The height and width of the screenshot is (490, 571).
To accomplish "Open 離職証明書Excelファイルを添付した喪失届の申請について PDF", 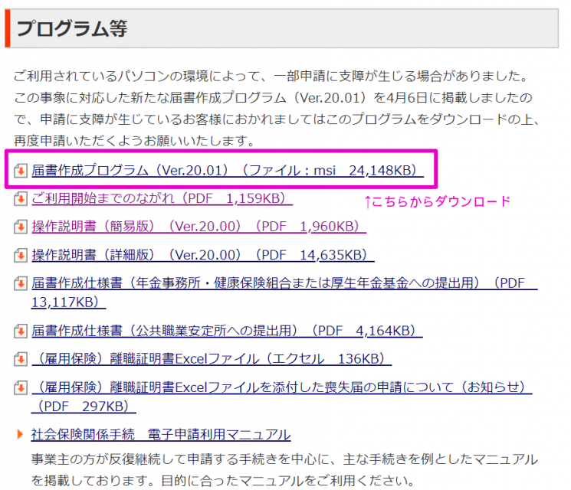I will point(282,397).
